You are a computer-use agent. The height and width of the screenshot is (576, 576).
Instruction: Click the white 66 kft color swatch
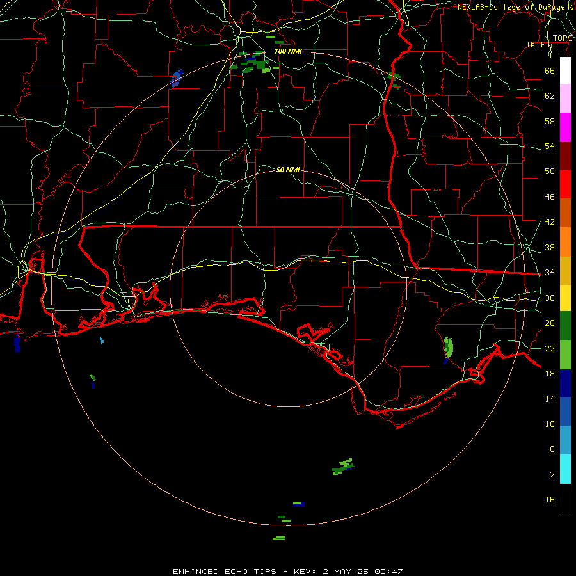pyautogui.click(x=565, y=70)
